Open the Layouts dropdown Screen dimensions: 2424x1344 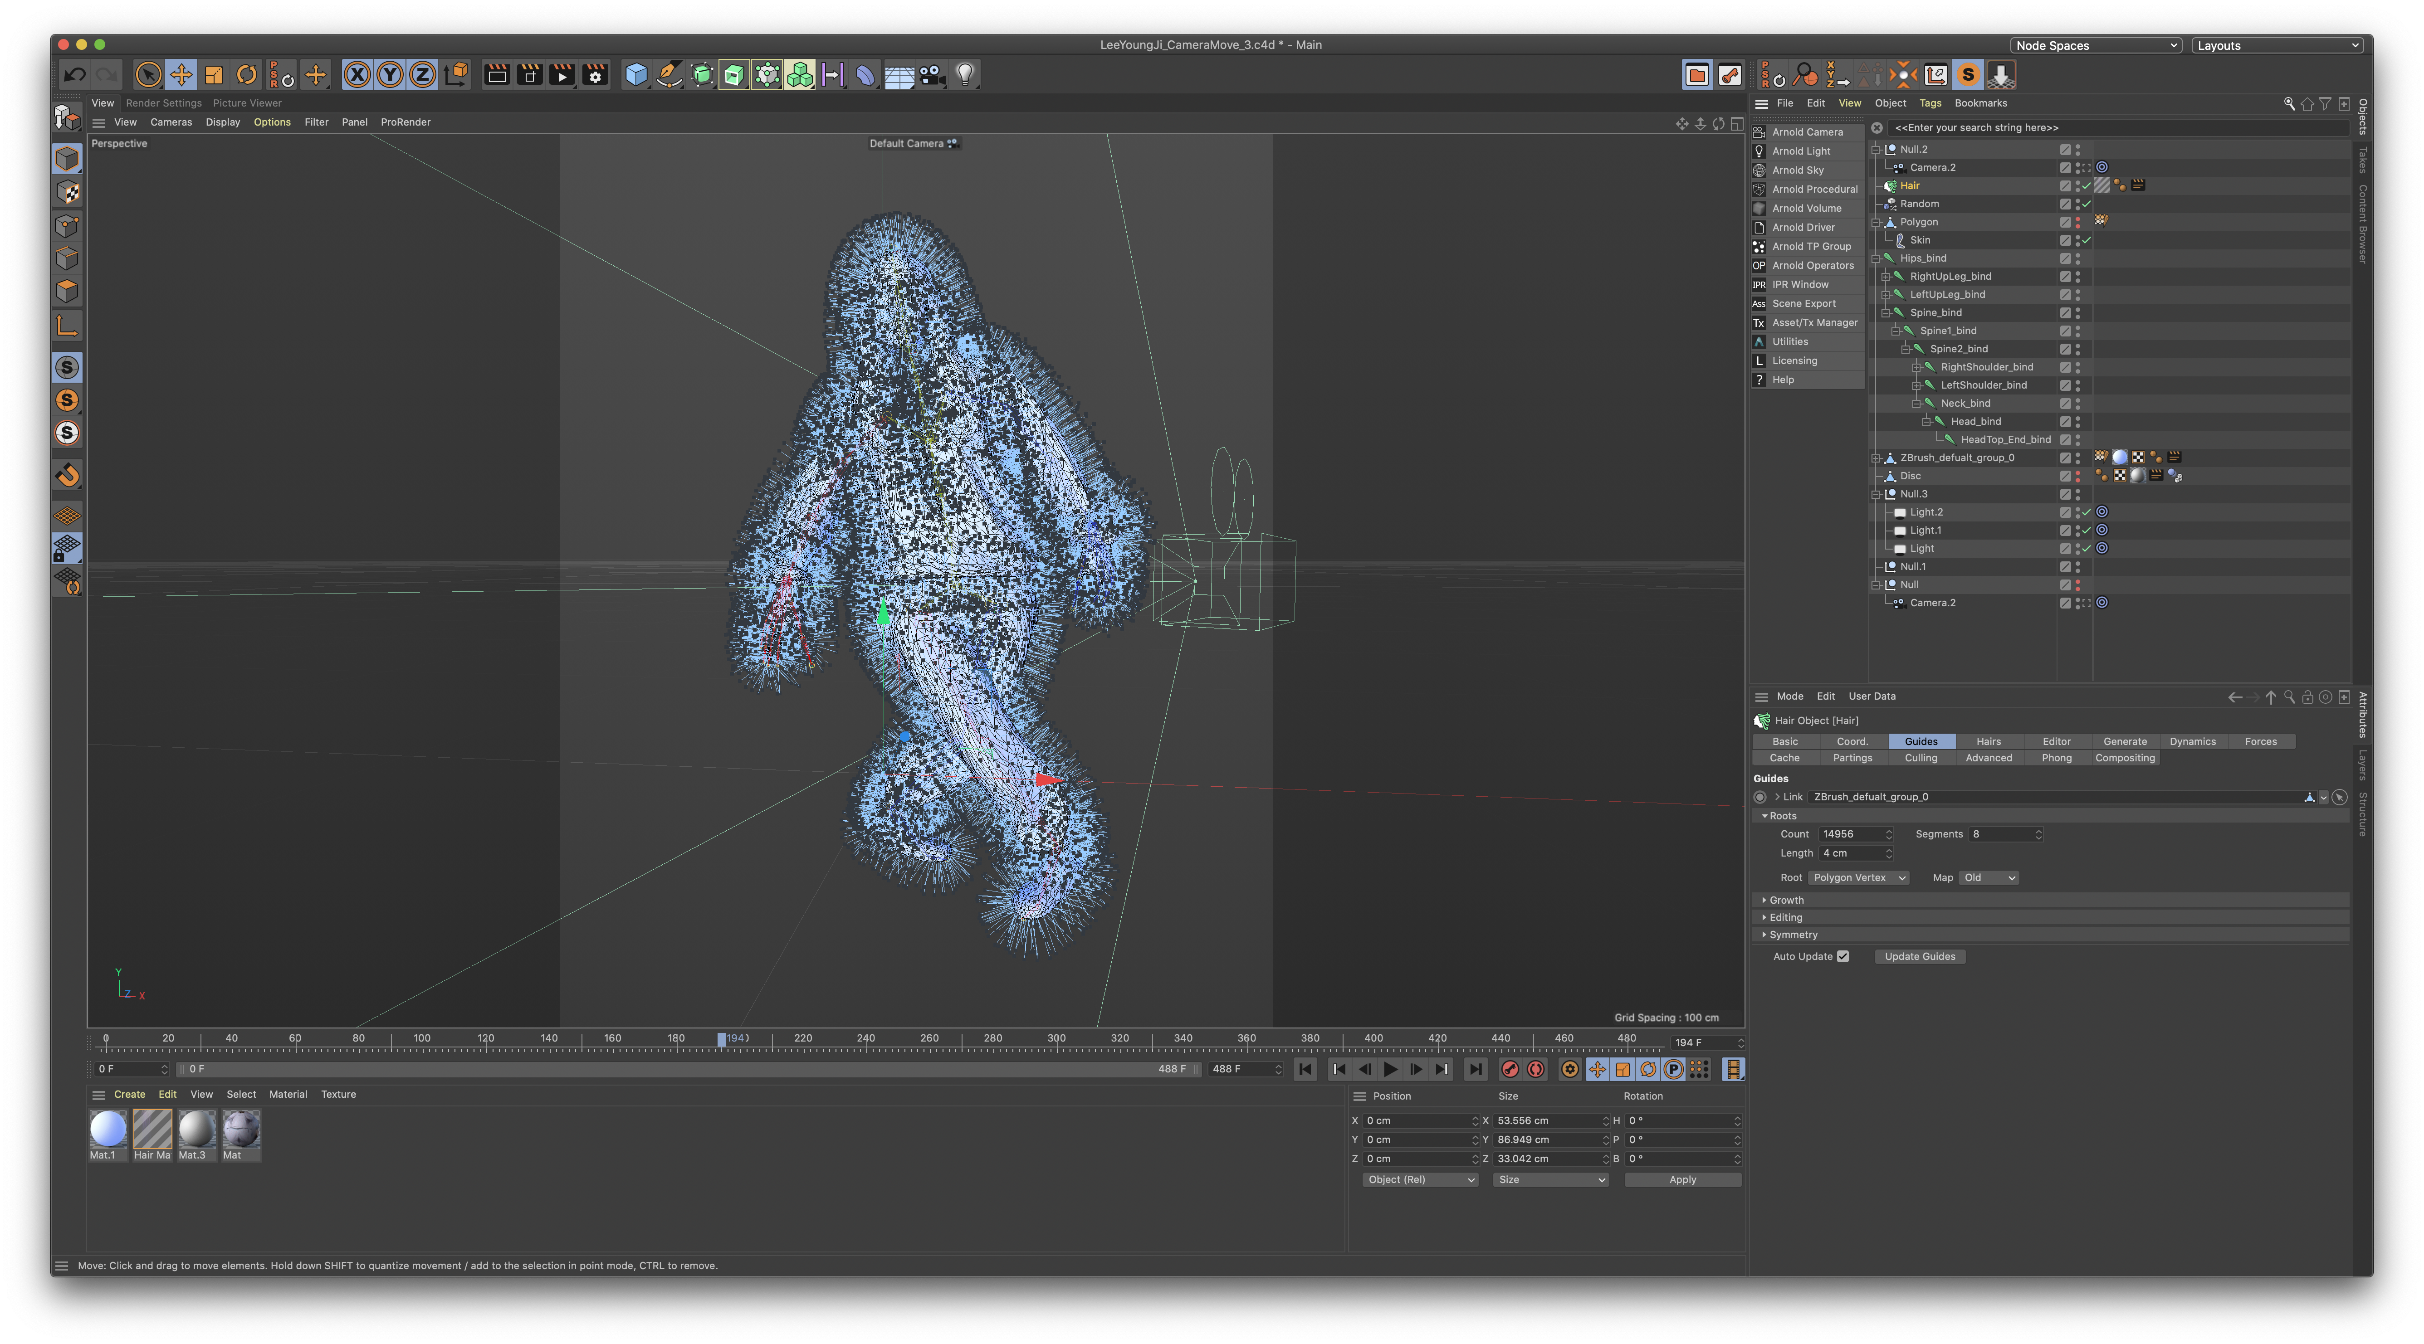pos(2276,45)
